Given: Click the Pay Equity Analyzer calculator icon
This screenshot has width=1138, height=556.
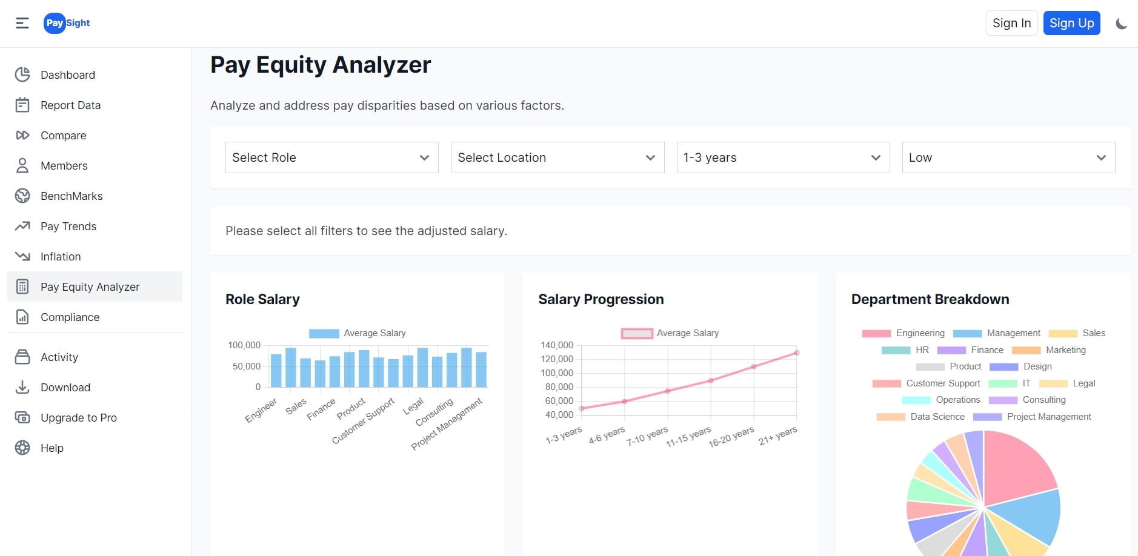Looking at the screenshot, I should pos(22,286).
